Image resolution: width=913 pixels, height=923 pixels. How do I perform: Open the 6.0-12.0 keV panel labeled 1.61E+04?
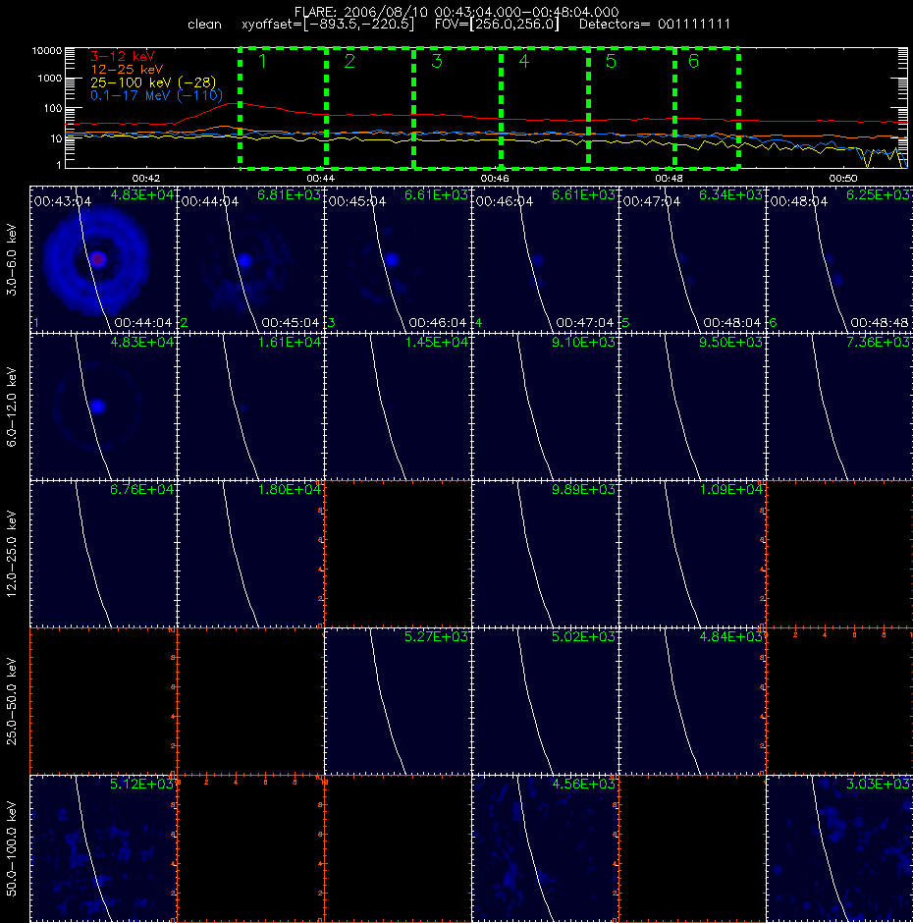250,407
